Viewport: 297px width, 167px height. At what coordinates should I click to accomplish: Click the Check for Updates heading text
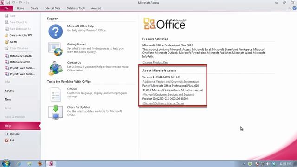[x=78, y=107]
